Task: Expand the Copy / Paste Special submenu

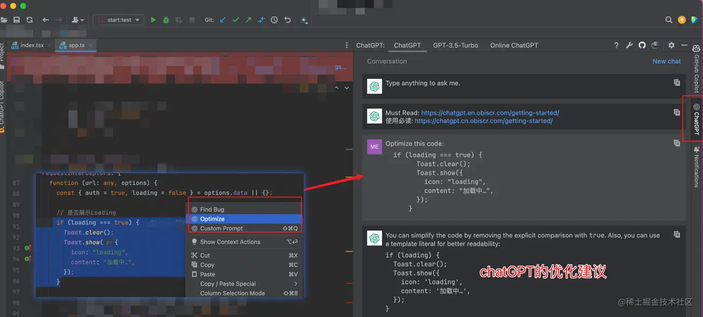Action: click(245, 284)
